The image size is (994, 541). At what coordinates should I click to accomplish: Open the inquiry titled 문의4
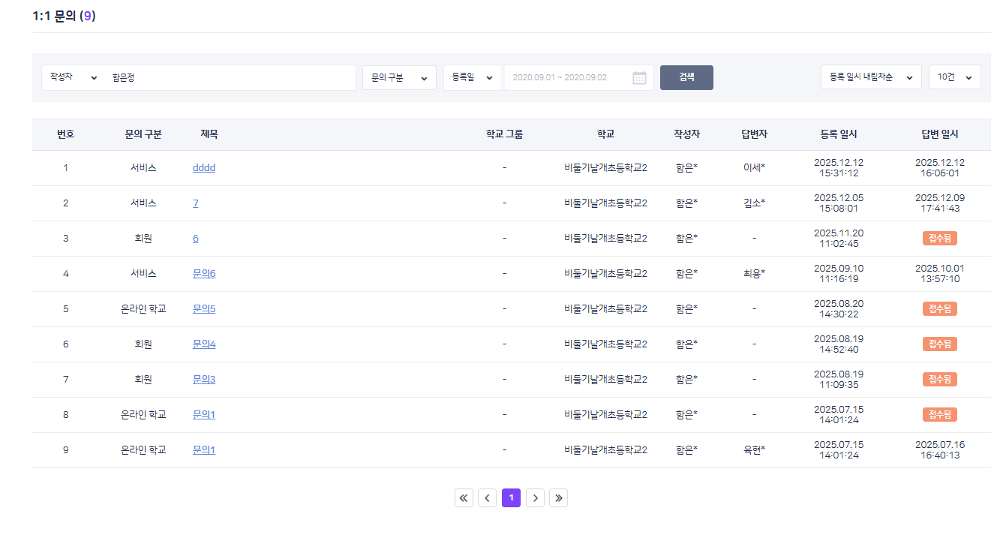tap(203, 344)
